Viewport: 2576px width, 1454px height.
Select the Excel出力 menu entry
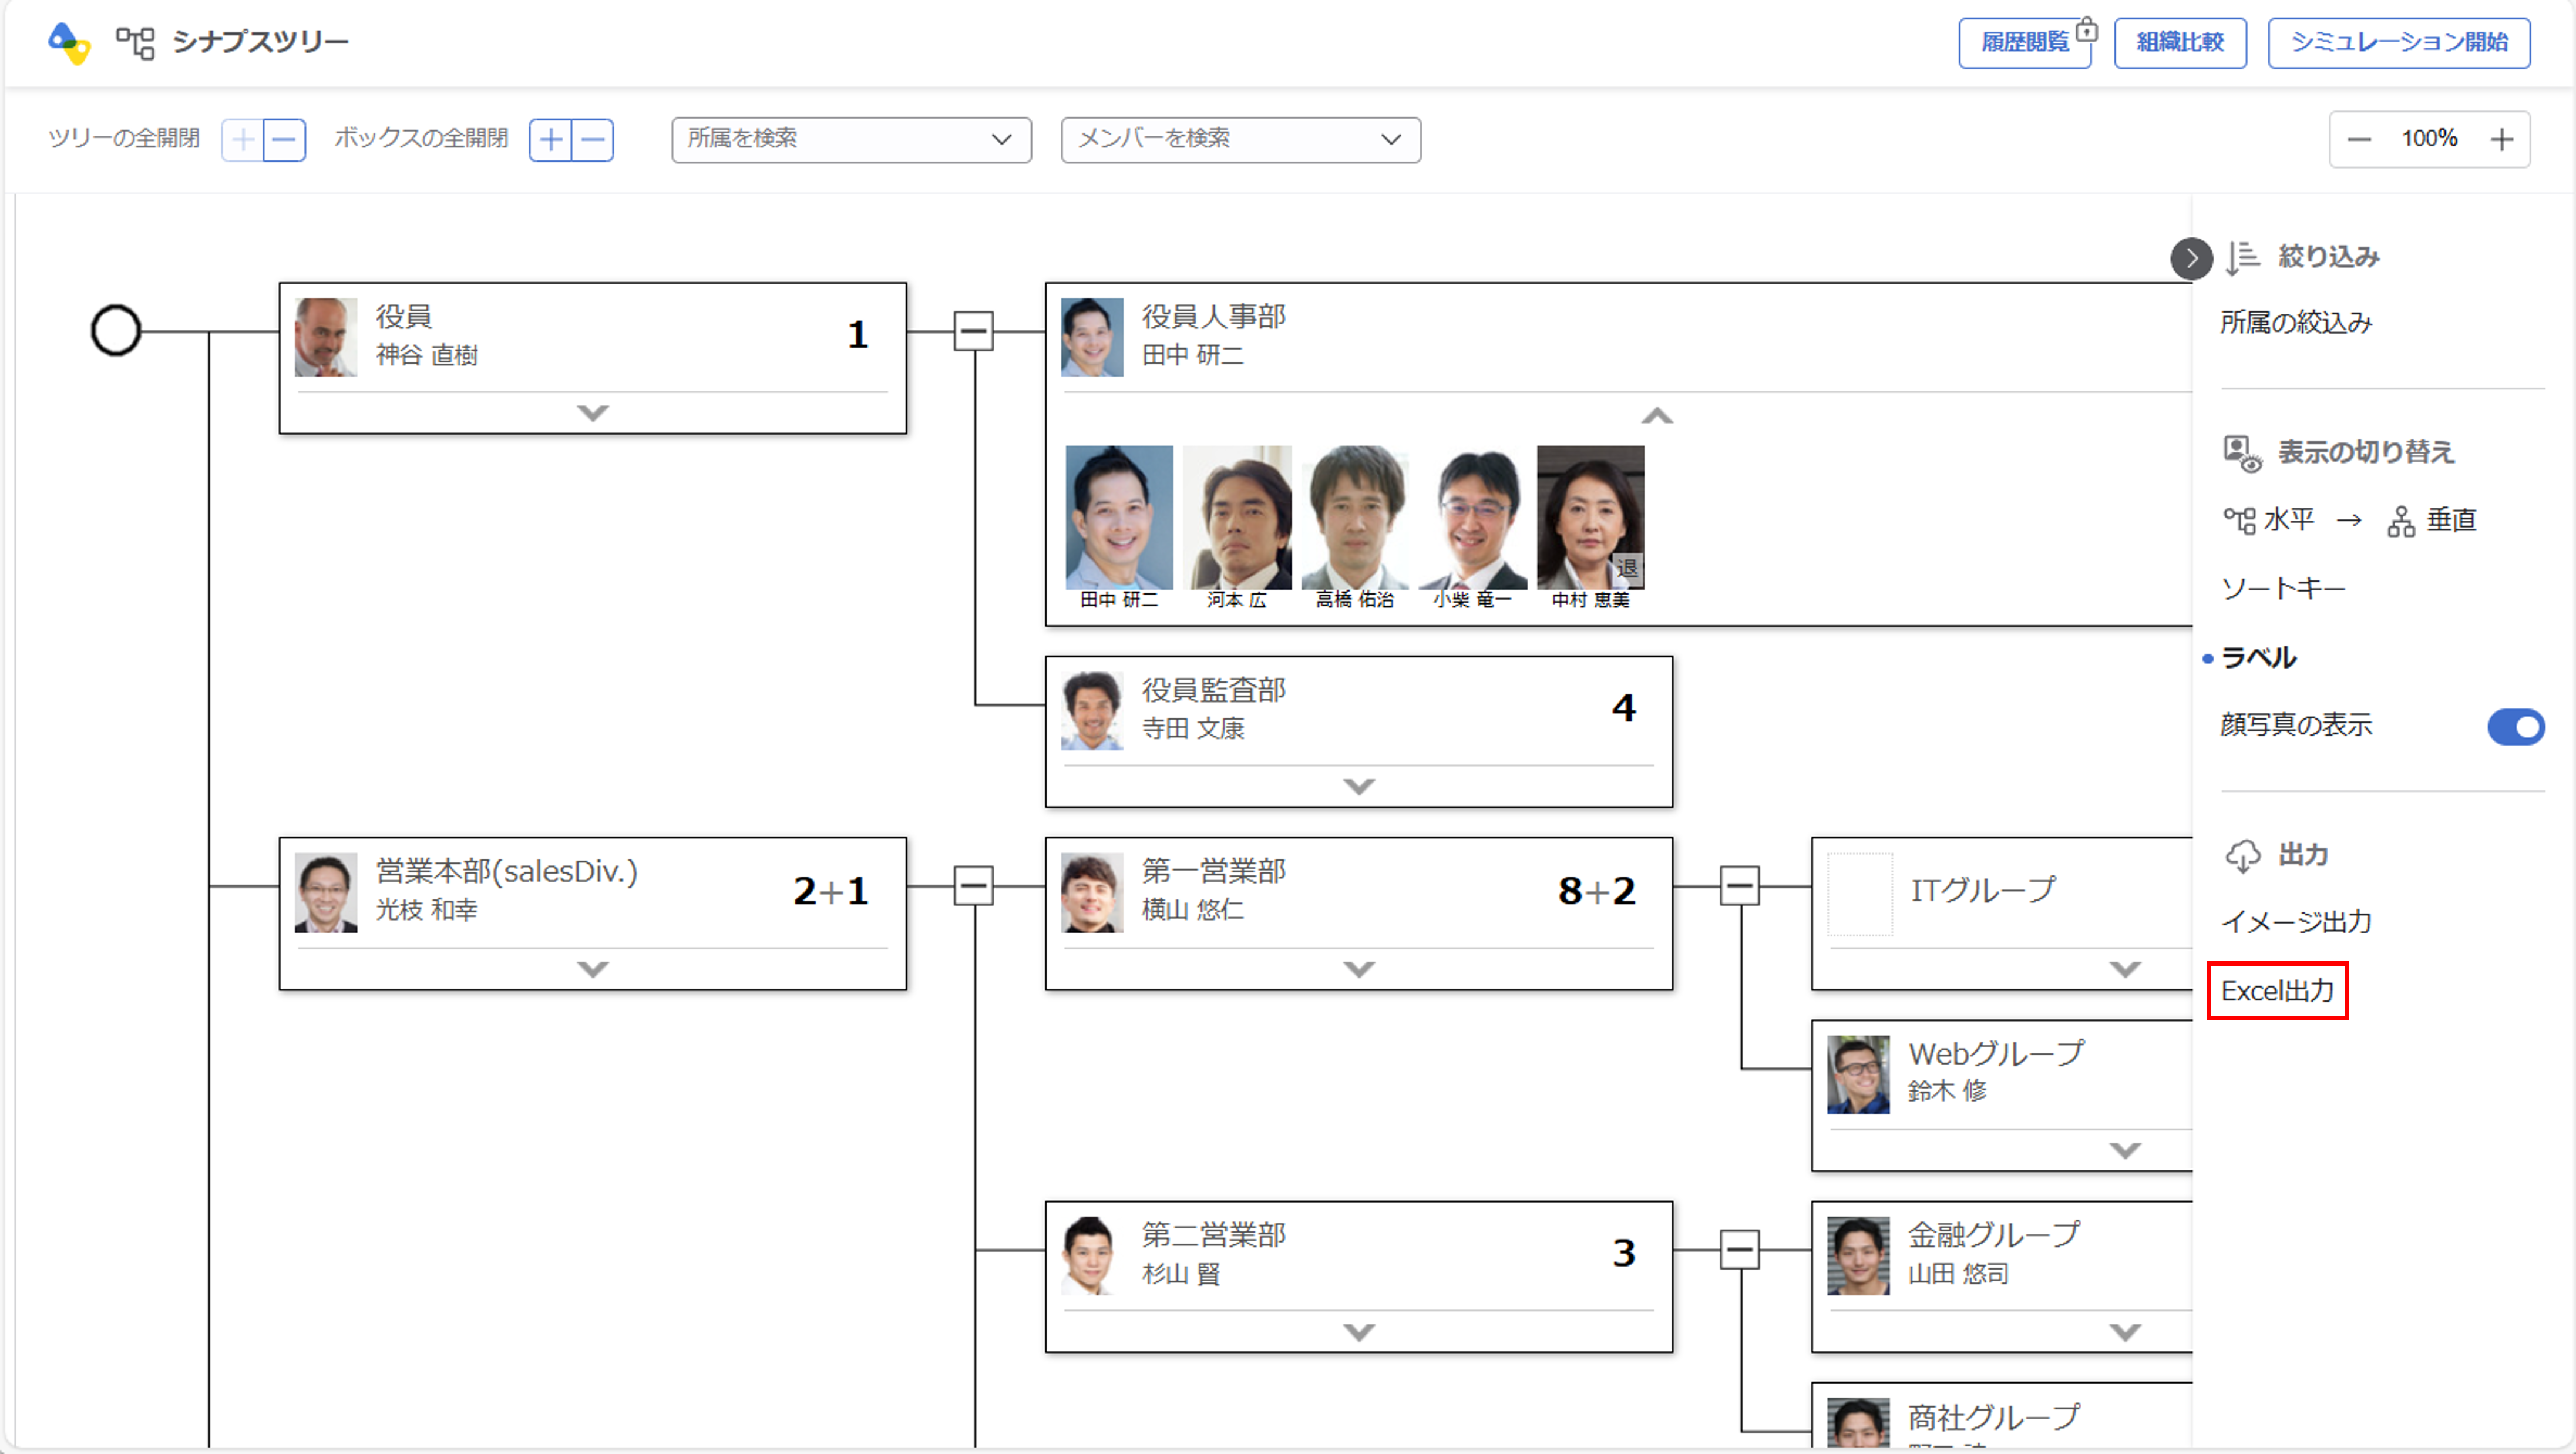(x=2277, y=991)
